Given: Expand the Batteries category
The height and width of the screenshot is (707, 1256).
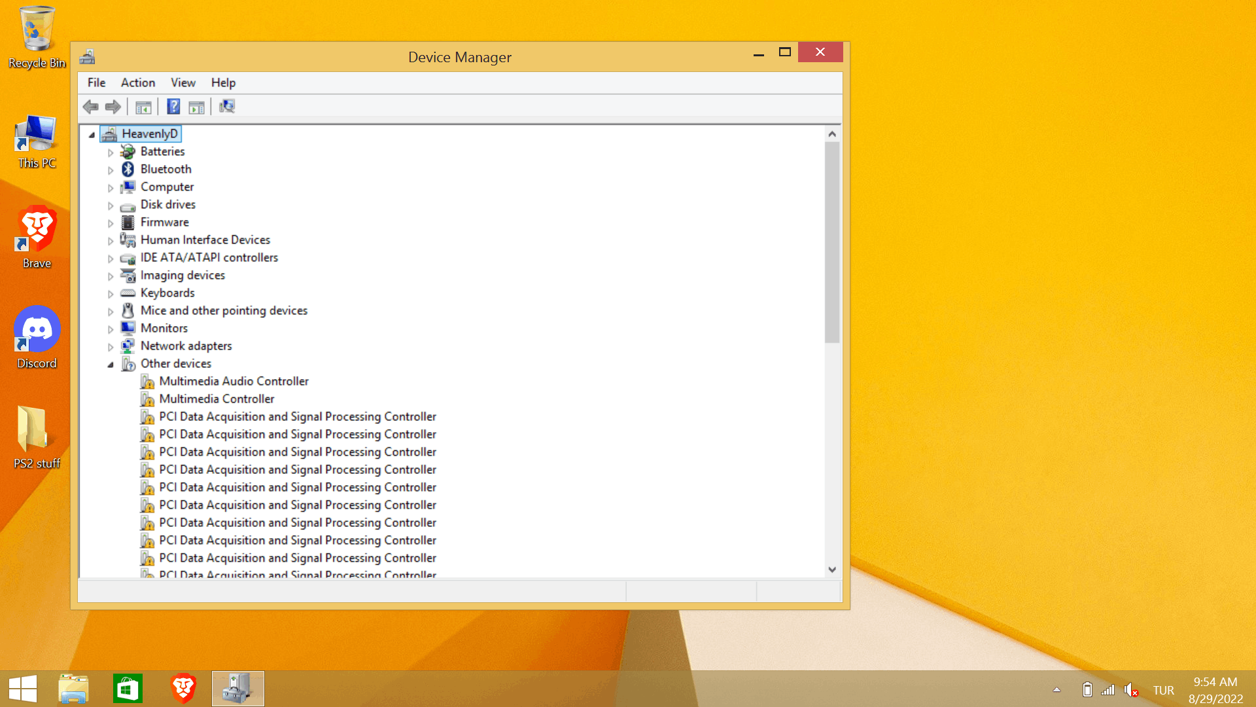Looking at the screenshot, I should pyautogui.click(x=111, y=152).
